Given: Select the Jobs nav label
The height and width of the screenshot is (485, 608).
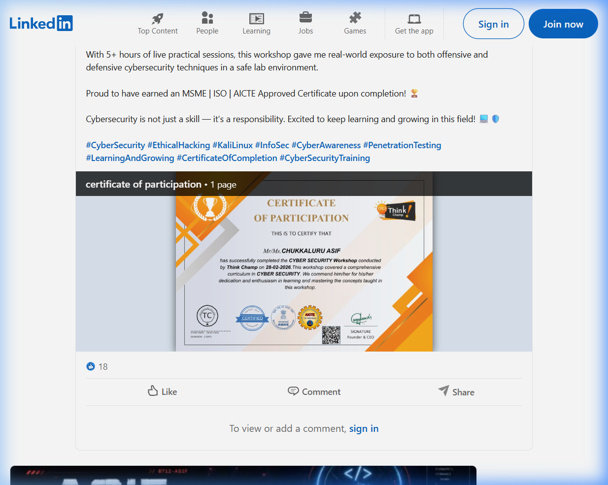Looking at the screenshot, I should [305, 31].
